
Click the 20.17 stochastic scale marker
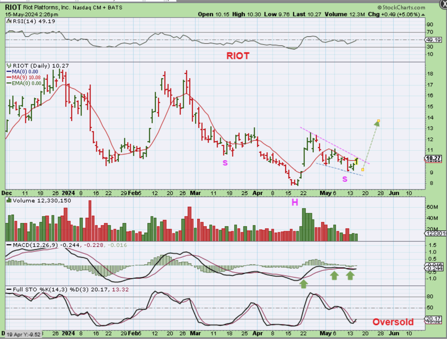434,319
